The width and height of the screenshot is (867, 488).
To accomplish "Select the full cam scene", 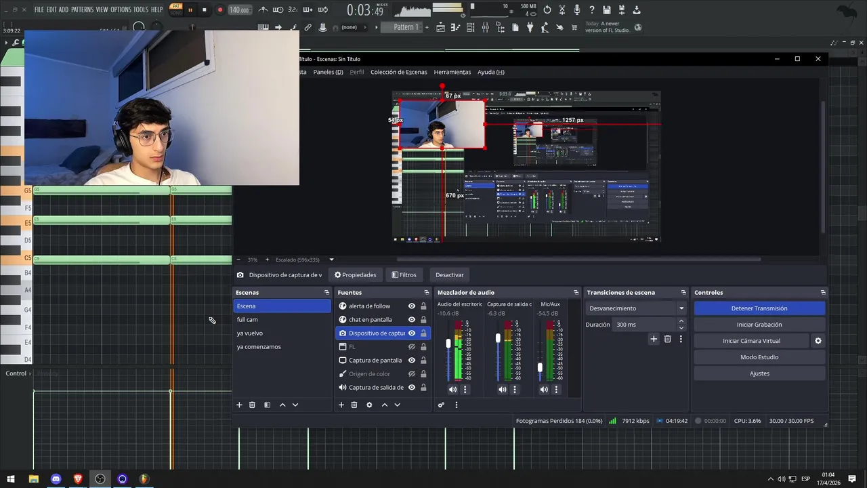I will 282,320.
